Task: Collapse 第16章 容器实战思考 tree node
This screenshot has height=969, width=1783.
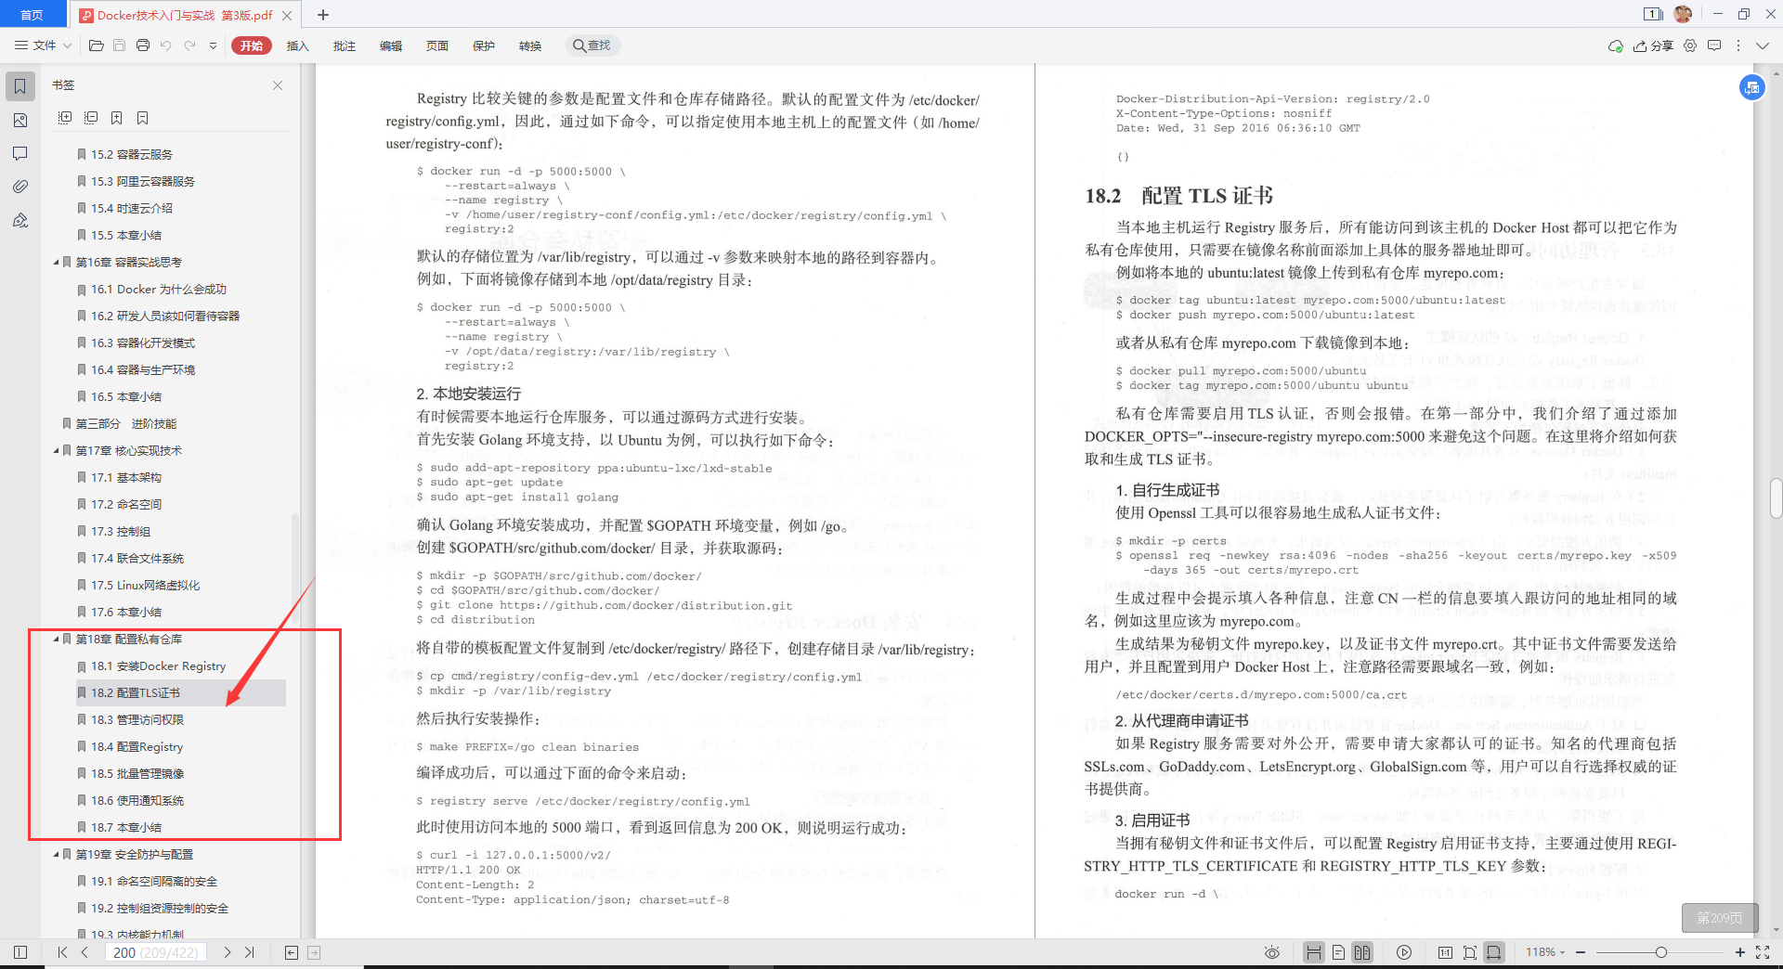Action: 56,263
